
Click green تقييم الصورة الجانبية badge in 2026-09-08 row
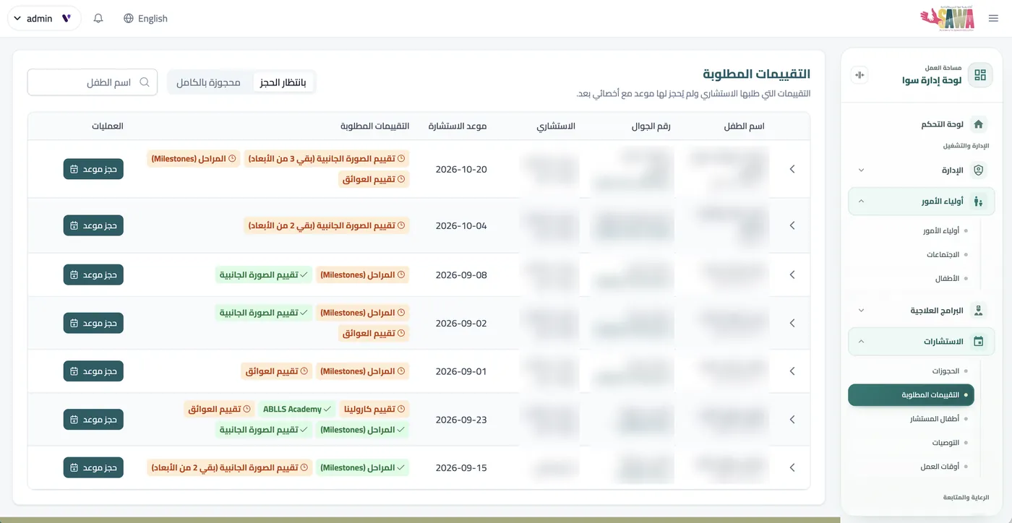(x=264, y=275)
